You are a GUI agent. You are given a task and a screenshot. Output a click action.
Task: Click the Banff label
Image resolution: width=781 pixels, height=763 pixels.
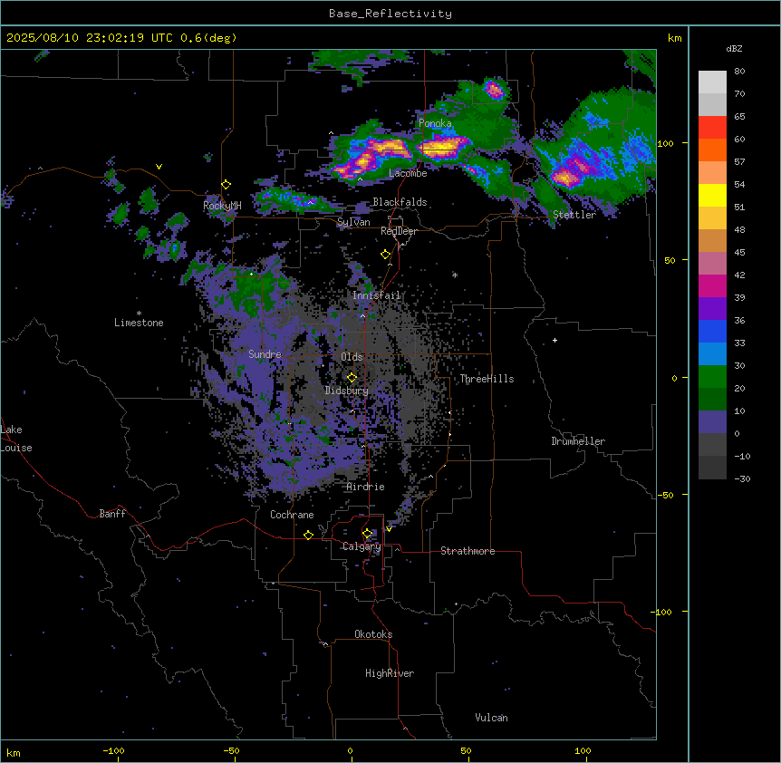click(112, 514)
